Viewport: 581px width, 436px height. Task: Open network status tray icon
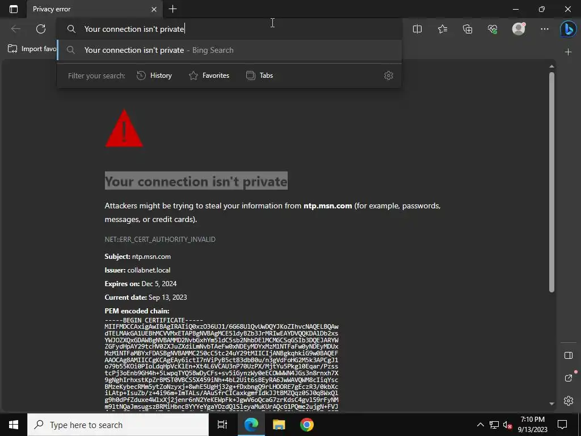tap(494, 425)
